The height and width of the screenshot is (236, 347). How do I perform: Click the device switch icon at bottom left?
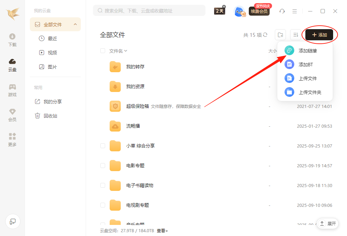(13, 221)
